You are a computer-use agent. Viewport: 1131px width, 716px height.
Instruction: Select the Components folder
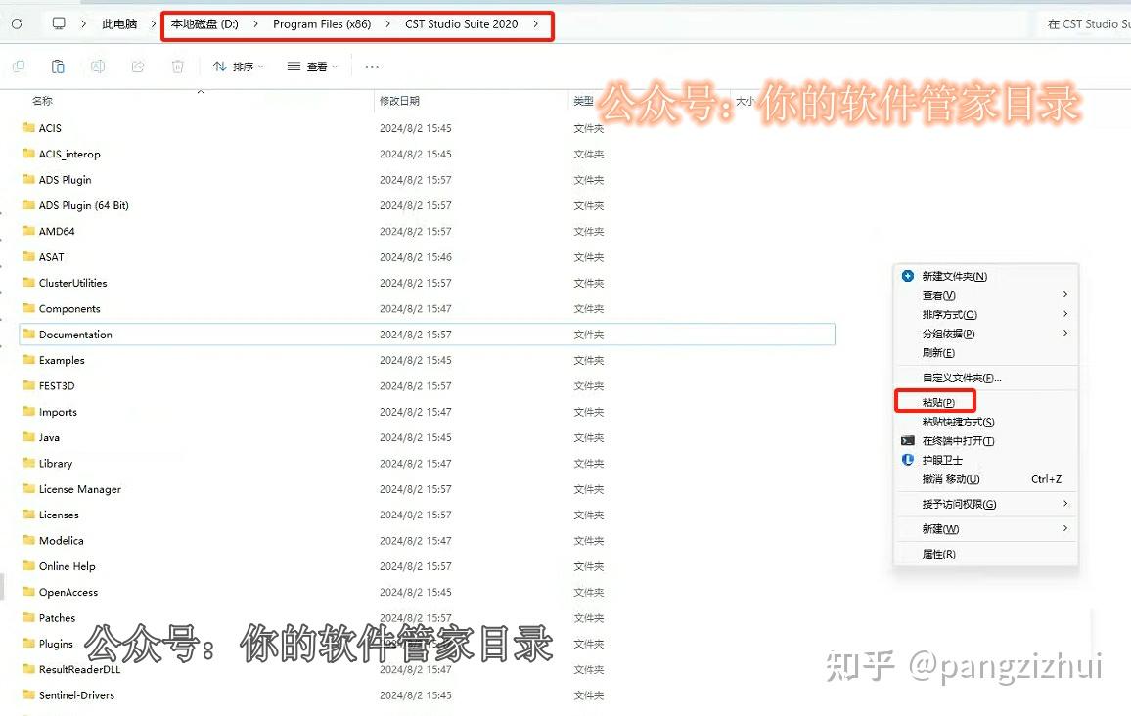(x=69, y=309)
